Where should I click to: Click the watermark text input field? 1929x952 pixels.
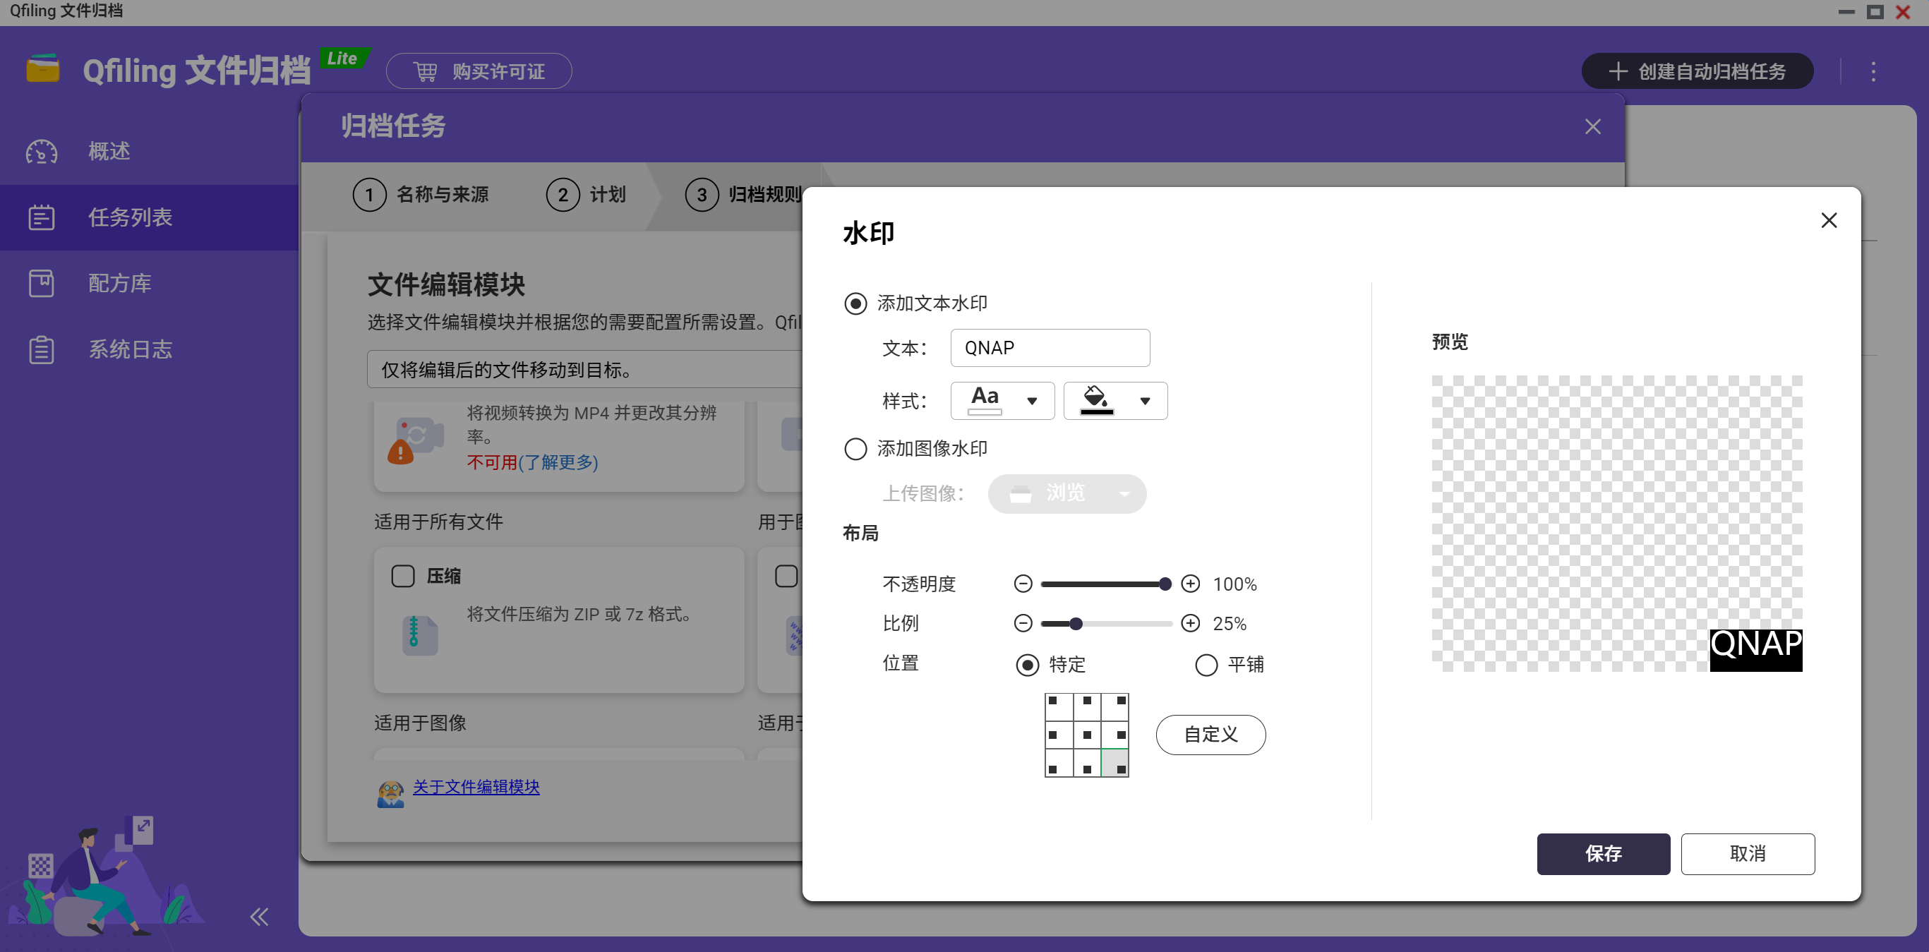click(1050, 348)
